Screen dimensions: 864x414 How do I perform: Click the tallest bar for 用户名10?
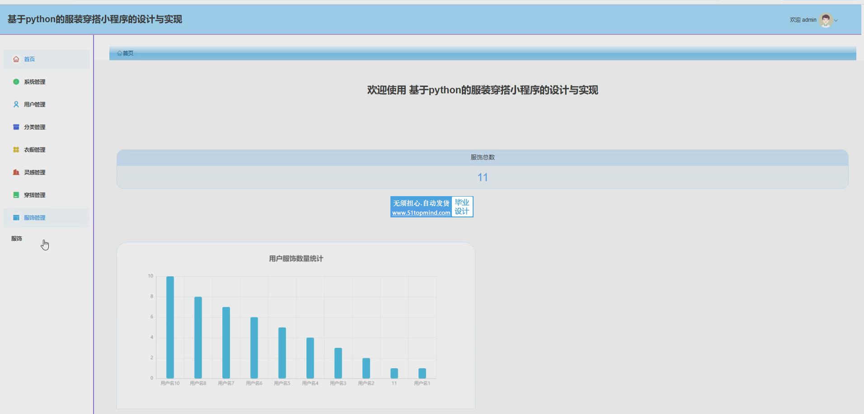(x=170, y=327)
